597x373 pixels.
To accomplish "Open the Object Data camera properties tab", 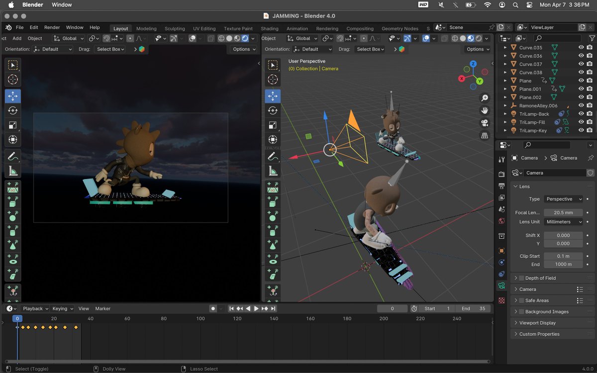I will tap(501, 286).
